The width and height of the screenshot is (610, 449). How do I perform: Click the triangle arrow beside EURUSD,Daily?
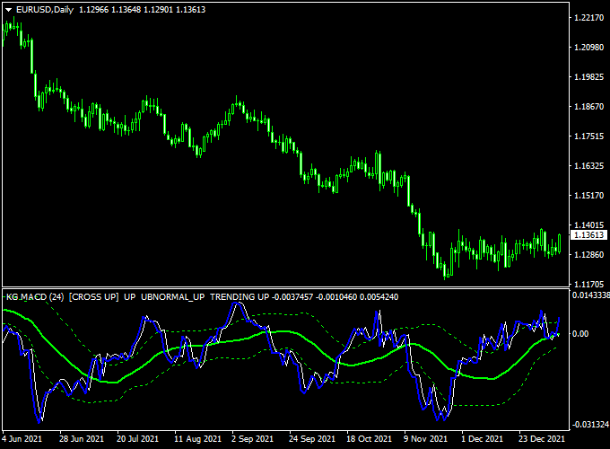coord(9,10)
